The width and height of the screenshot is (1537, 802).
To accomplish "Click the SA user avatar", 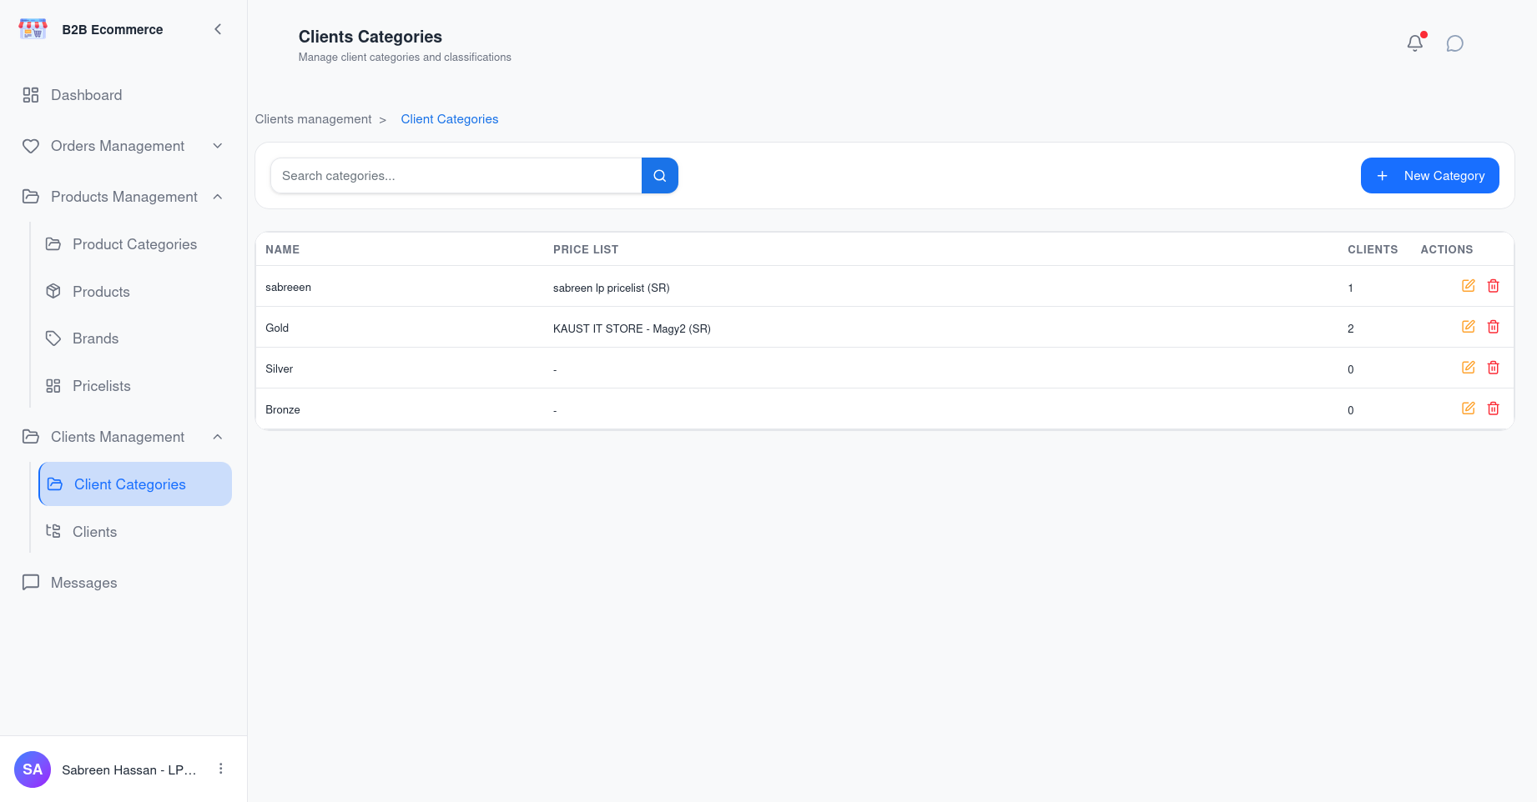I will click(33, 769).
